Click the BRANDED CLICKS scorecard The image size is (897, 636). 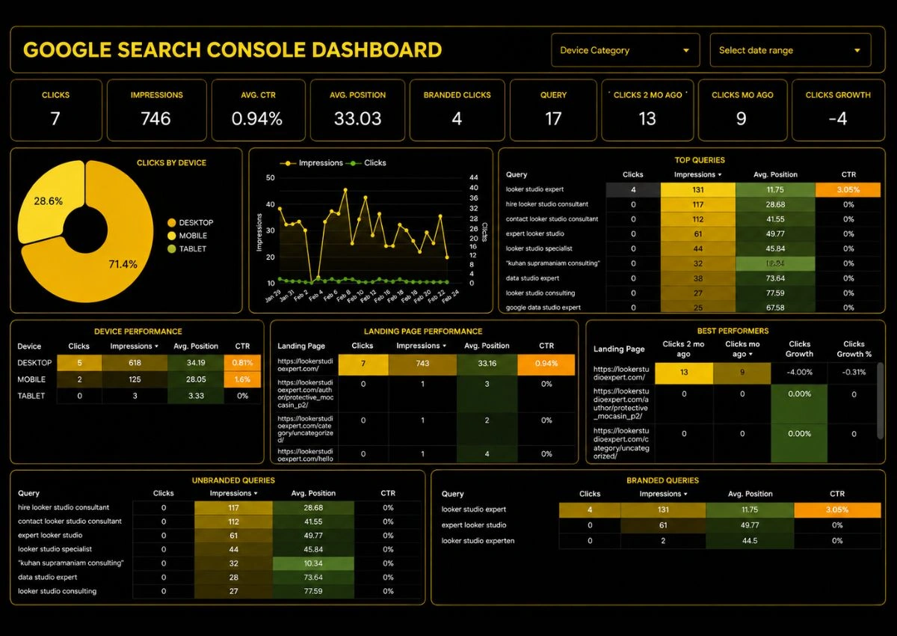(x=457, y=110)
